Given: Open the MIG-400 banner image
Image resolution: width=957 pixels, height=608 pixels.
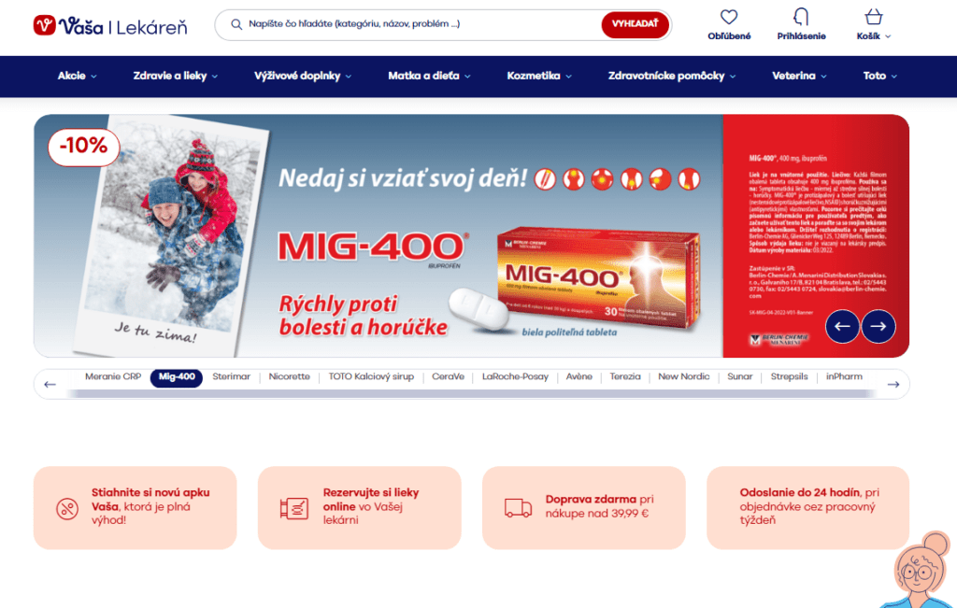Looking at the screenshot, I should pos(471,236).
